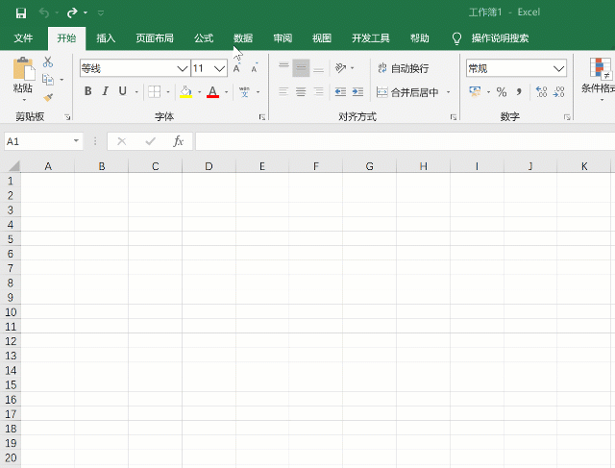The width and height of the screenshot is (615, 468).
Task: Click the Increase Font Size icon
Action: 237,68
